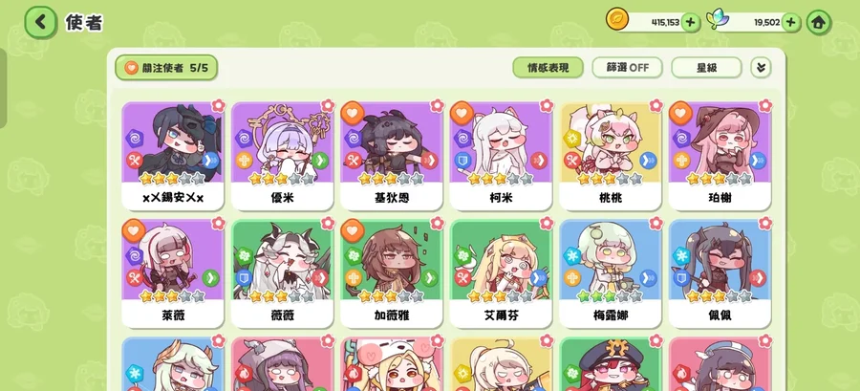
Task: Open the 星級 sort dropdown
Action: 706,68
